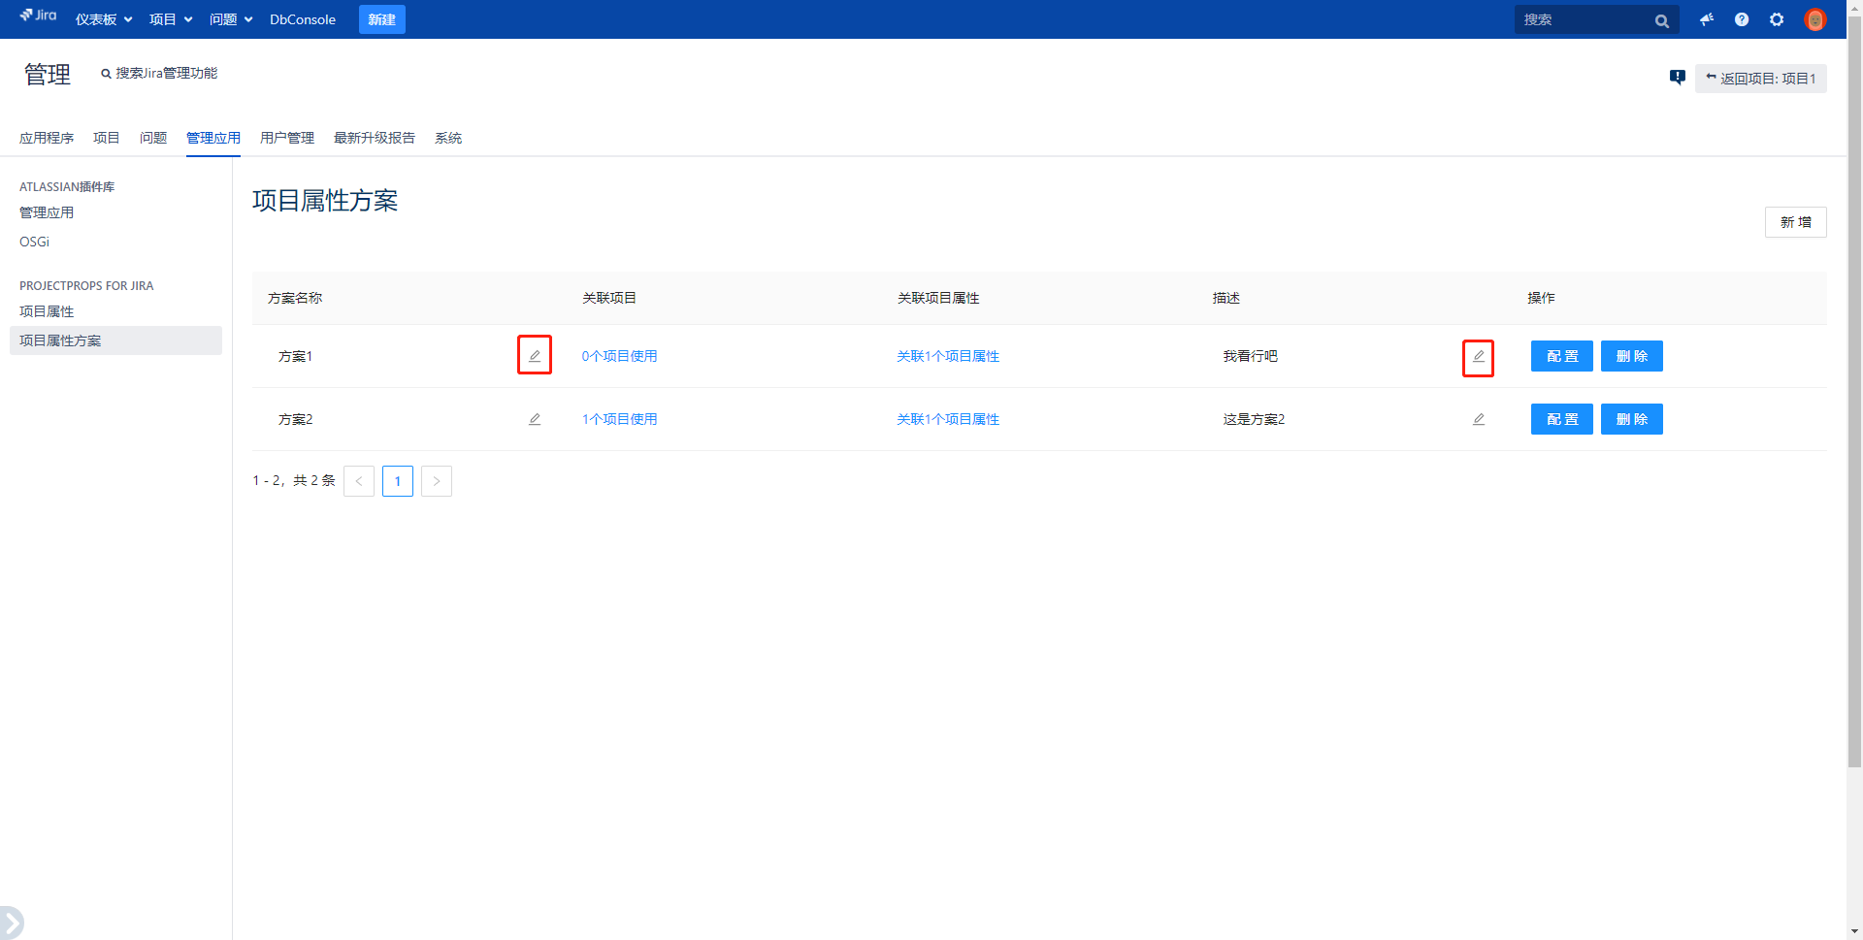The width and height of the screenshot is (1863, 940).
Task: Open the settings gear in top bar
Action: [1777, 19]
